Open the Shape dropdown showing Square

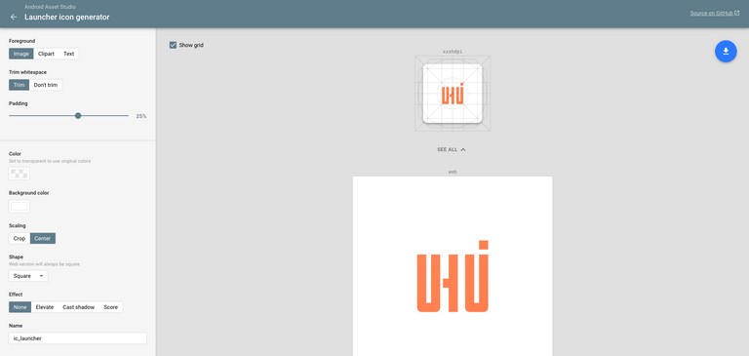pos(28,276)
